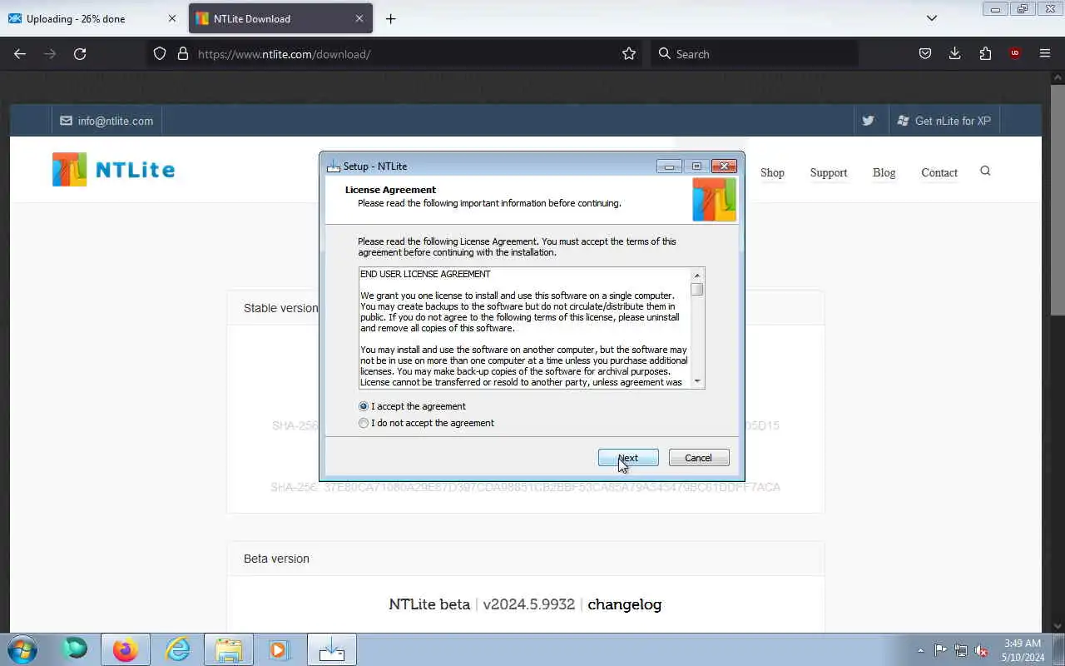Open the Shop menu item

click(772, 172)
